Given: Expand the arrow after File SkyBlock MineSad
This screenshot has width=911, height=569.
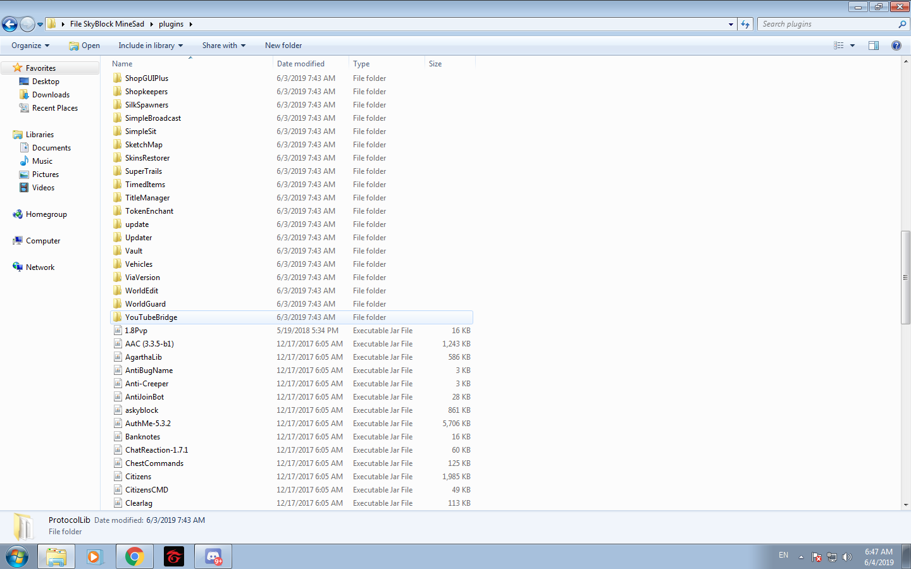Looking at the screenshot, I should click(152, 24).
